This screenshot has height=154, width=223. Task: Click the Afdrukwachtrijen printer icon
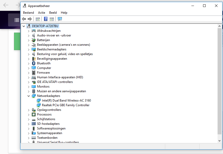point(34,31)
